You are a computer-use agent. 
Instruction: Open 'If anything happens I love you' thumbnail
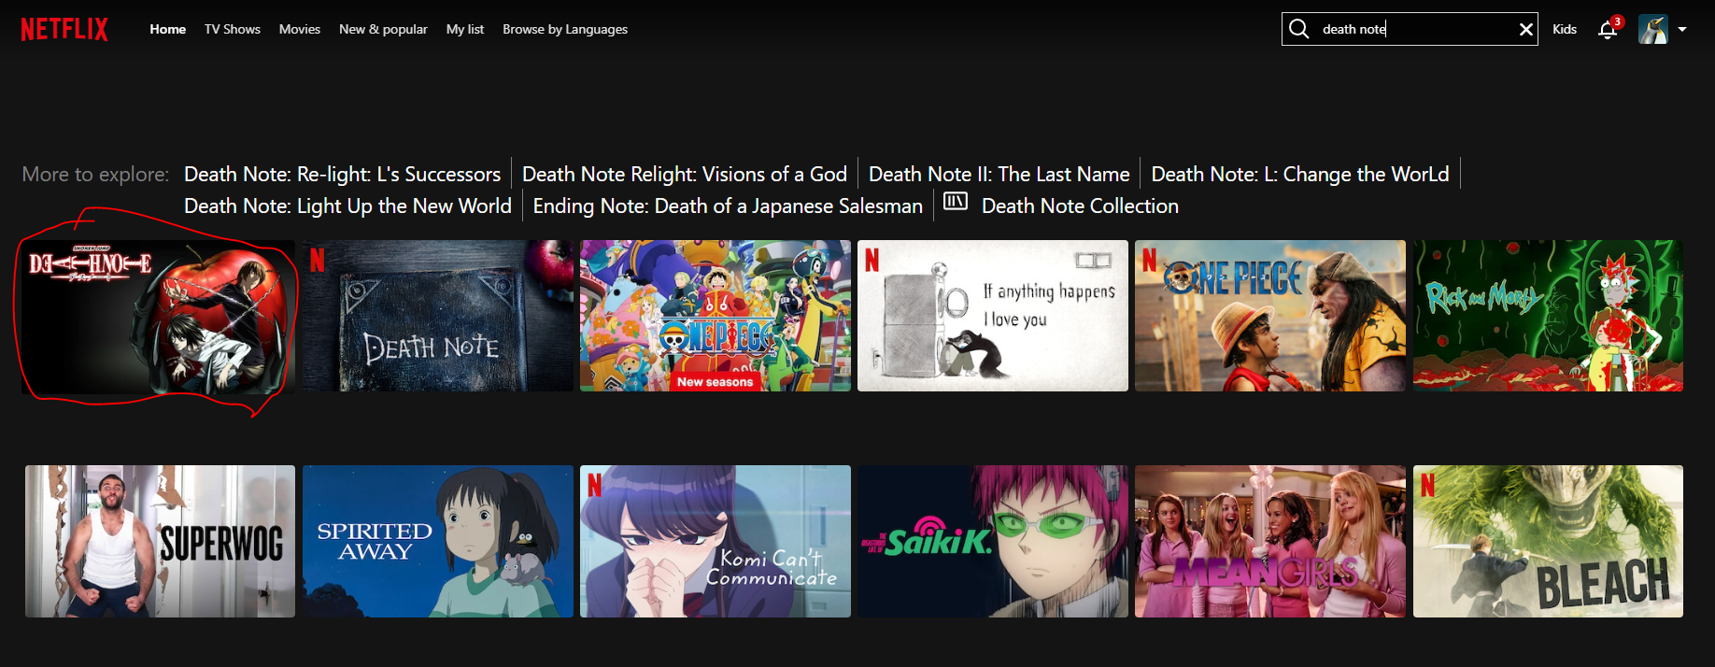993,316
